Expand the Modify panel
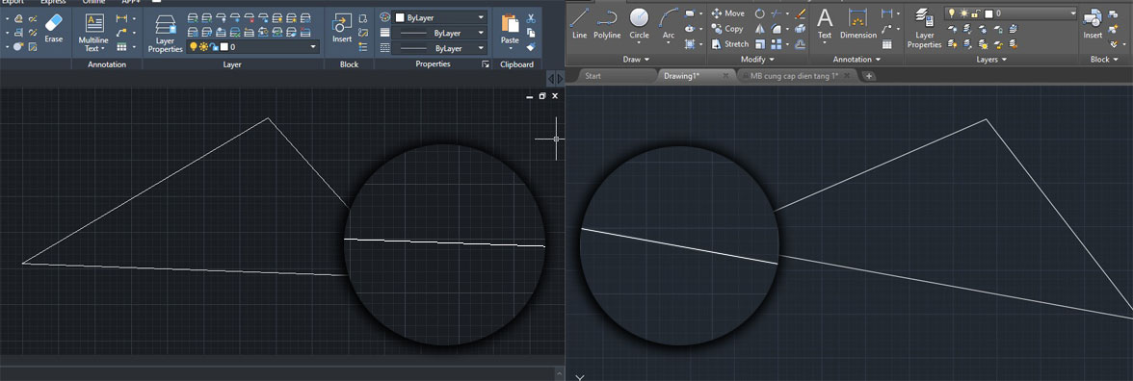This screenshot has width=1133, height=381. (x=758, y=60)
